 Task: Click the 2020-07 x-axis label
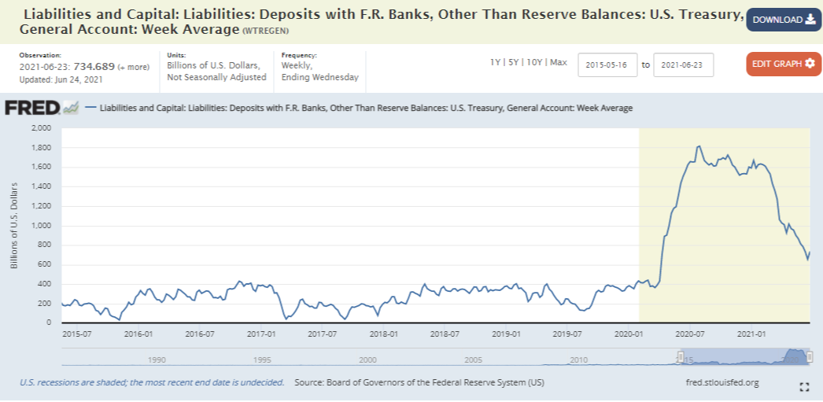[691, 334]
